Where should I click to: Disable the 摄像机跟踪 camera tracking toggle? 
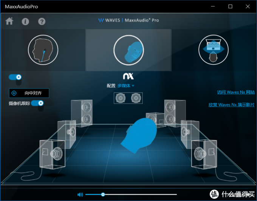click(x=37, y=103)
